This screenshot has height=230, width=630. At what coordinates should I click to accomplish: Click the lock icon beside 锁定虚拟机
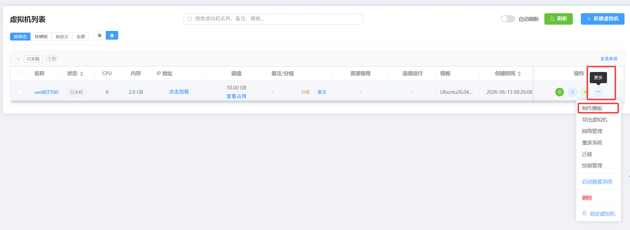pos(584,213)
